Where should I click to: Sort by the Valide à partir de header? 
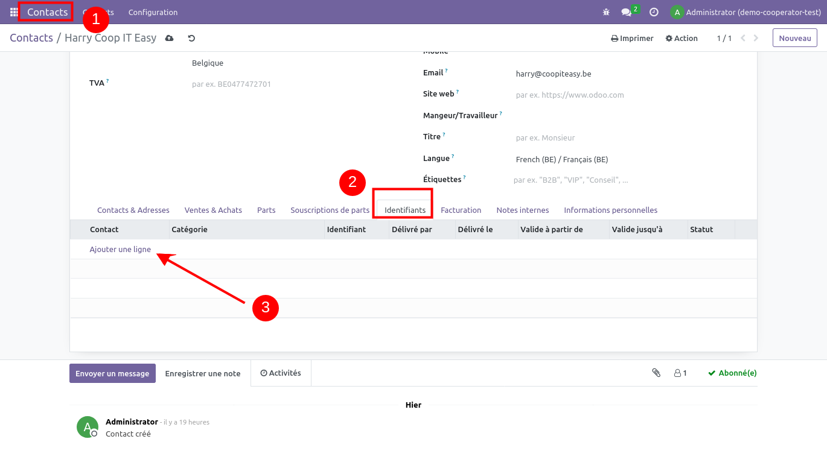pyautogui.click(x=563, y=230)
